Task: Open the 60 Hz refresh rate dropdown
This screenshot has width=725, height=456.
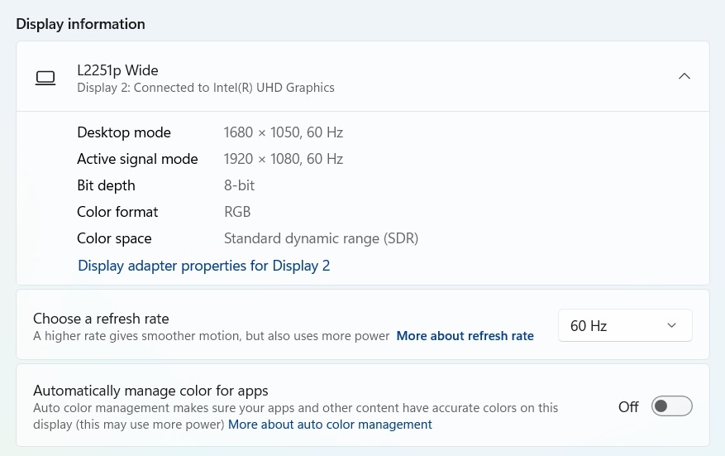Action: coord(624,326)
